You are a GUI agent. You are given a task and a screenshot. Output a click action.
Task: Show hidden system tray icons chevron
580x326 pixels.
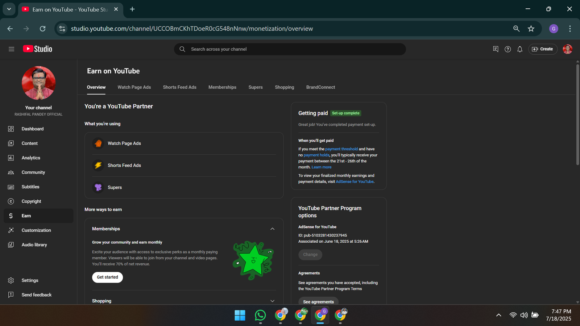[499, 315]
